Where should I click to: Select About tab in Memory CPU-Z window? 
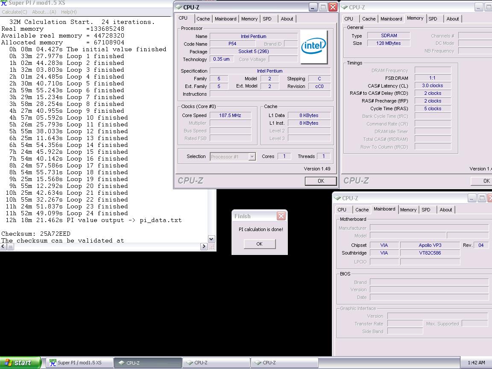coord(452,19)
